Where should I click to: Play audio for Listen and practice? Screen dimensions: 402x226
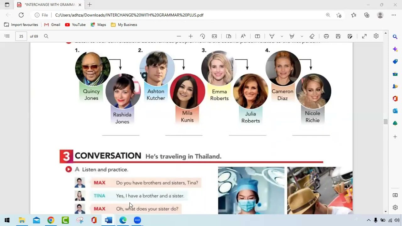tap(68, 169)
